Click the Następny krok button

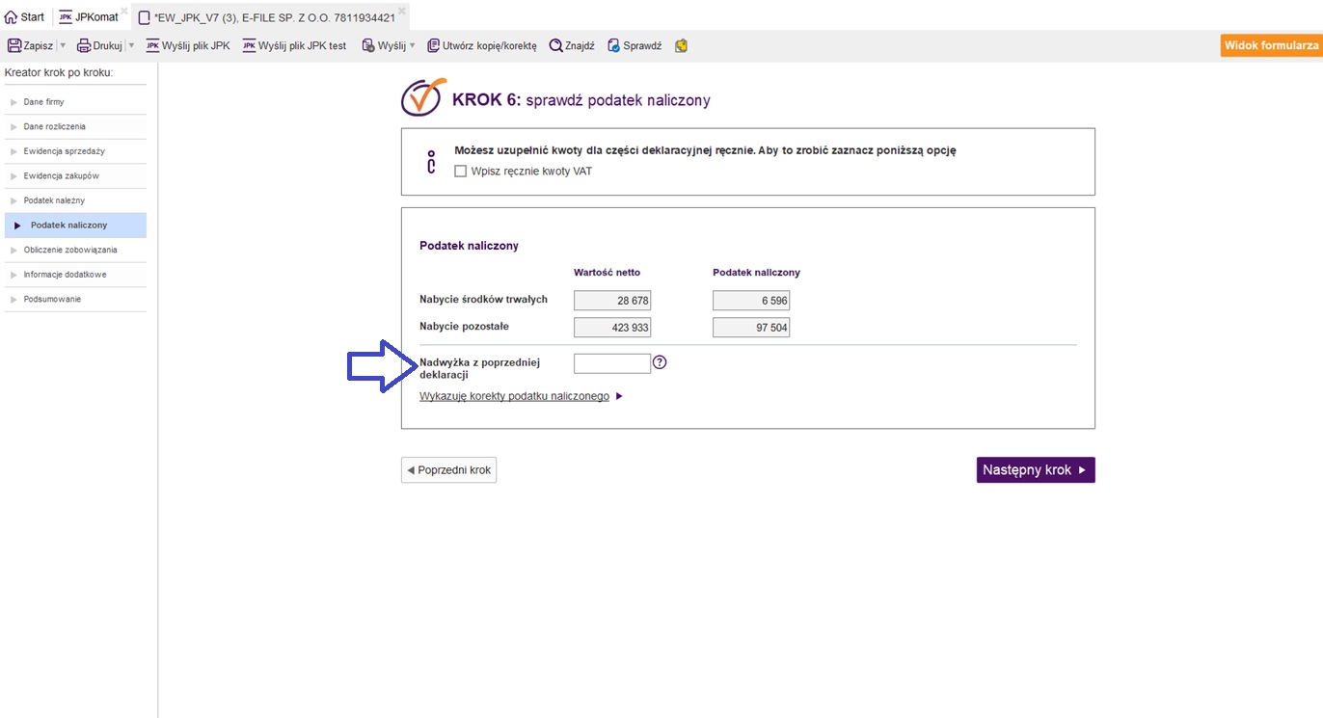1035,470
